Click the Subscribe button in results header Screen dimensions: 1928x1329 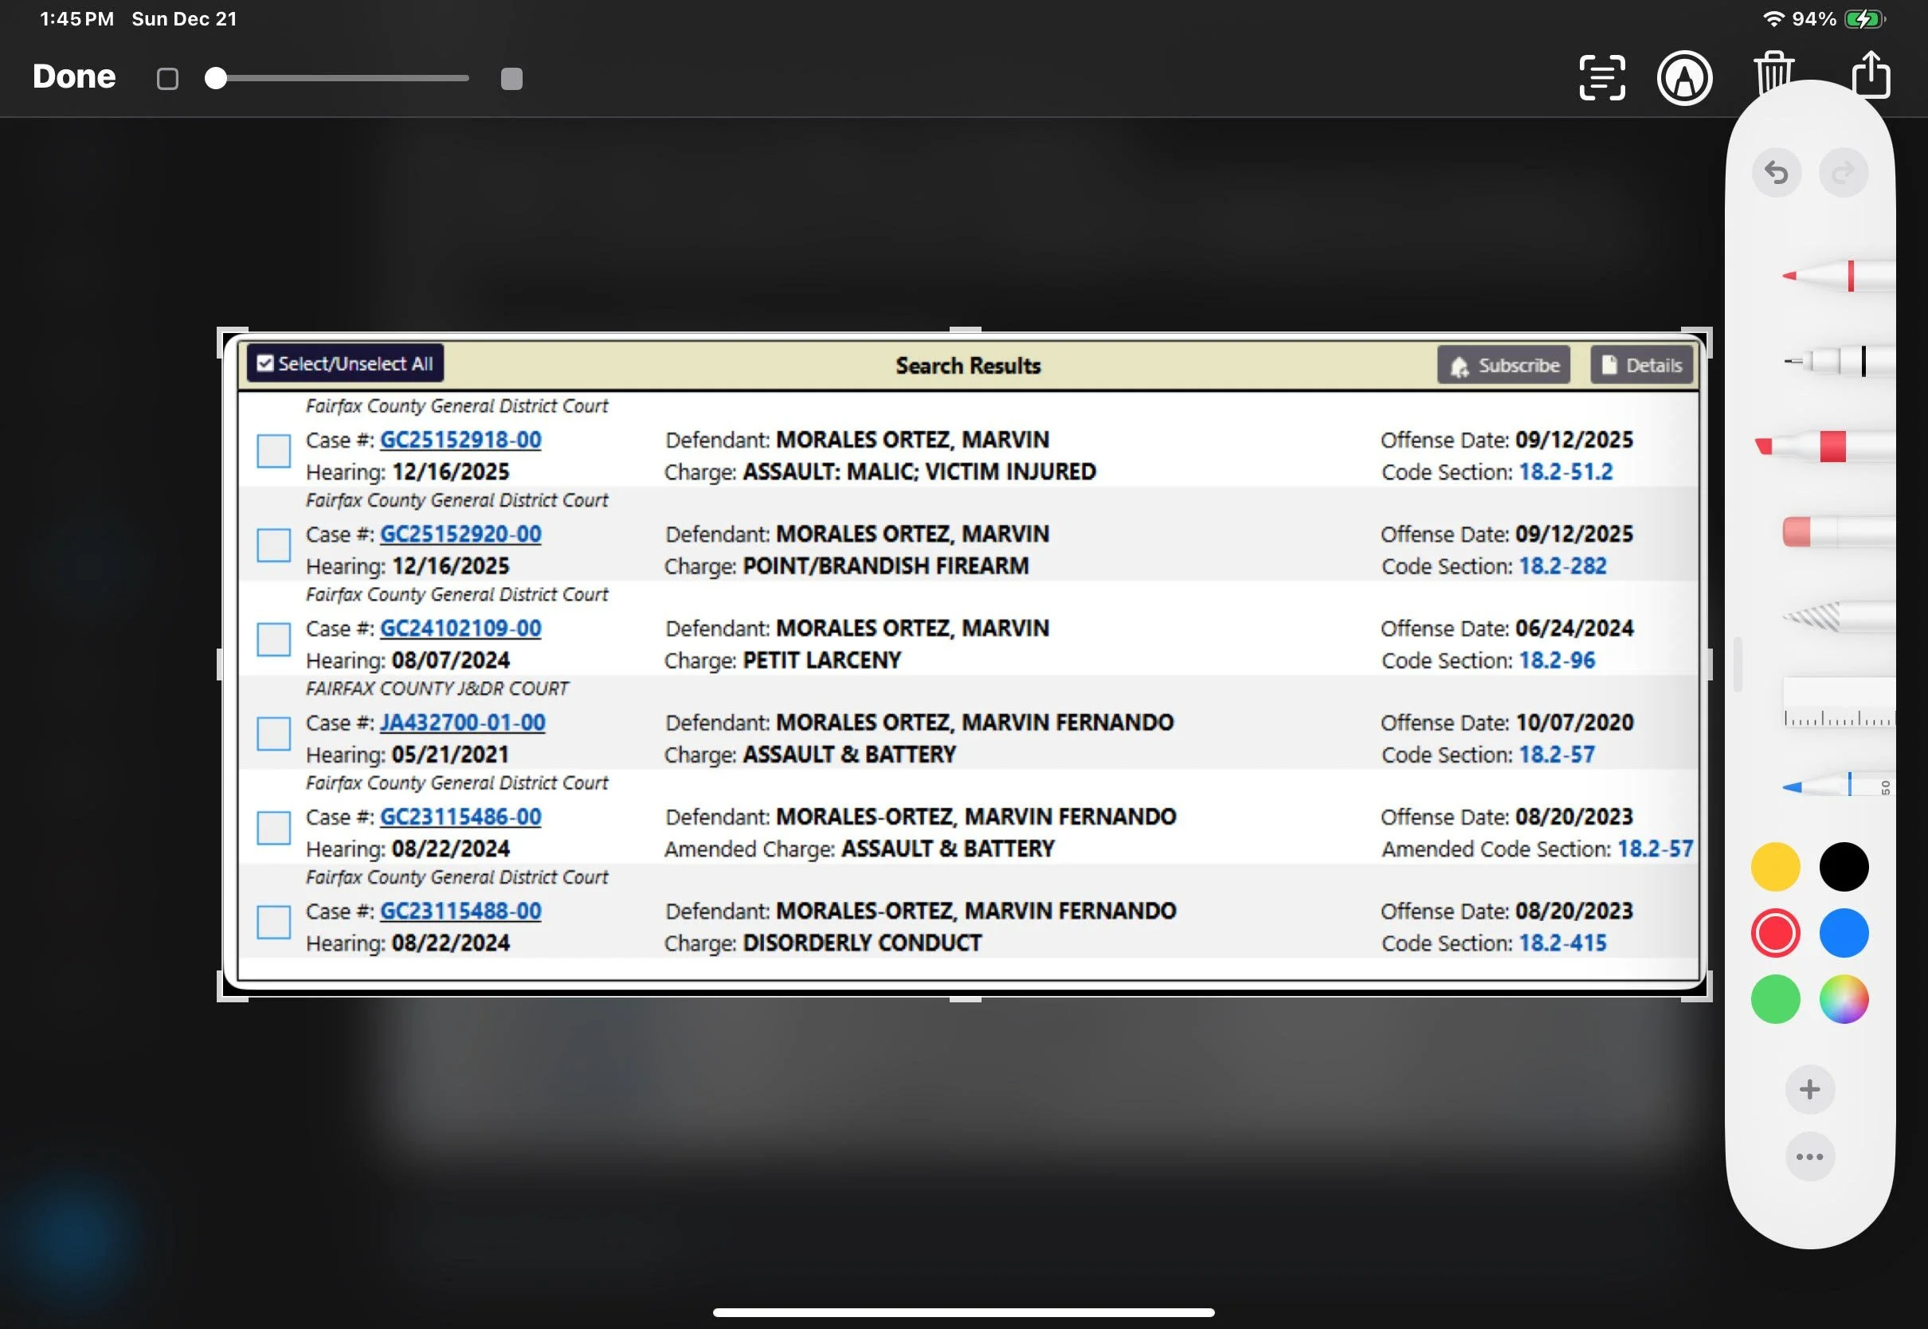[1503, 366]
